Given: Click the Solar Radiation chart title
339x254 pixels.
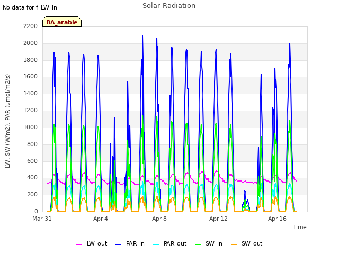Looking at the screenshot, I should [169, 6].
